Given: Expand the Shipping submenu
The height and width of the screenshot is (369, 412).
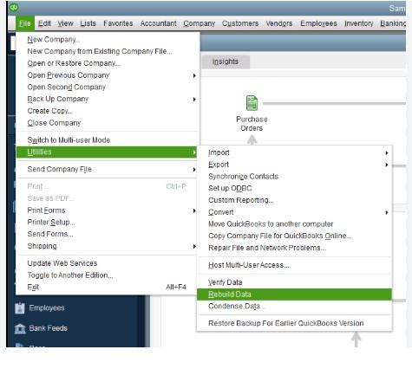Looking at the screenshot, I should pyautogui.click(x=108, y=246).
